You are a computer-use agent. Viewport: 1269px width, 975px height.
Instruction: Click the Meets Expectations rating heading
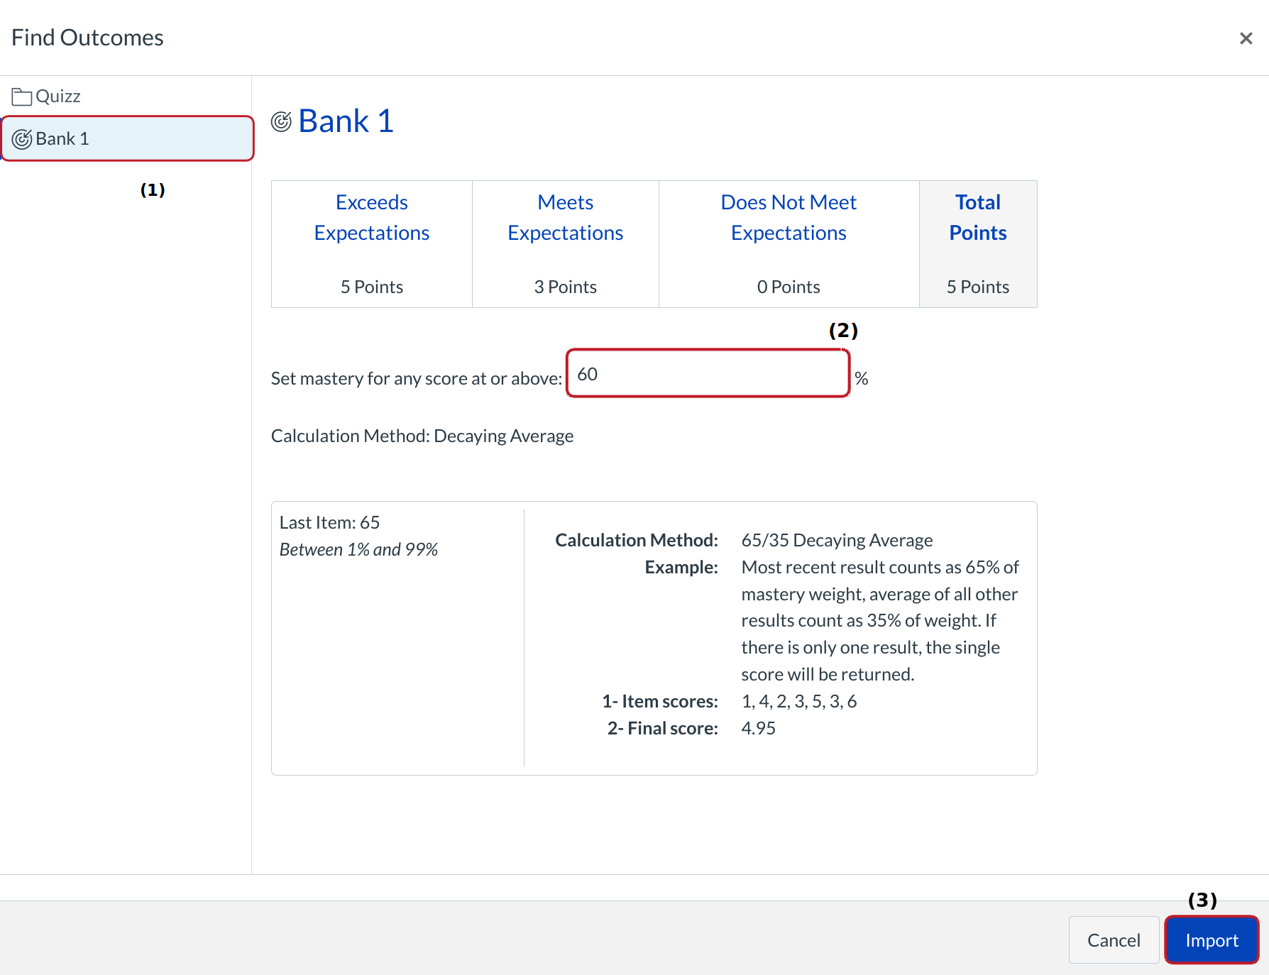pos(565,218)
